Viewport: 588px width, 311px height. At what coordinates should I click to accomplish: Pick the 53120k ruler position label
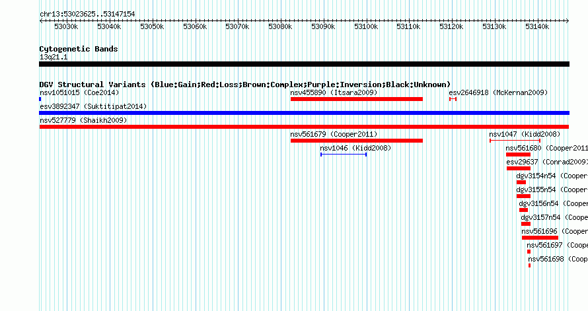451,26
